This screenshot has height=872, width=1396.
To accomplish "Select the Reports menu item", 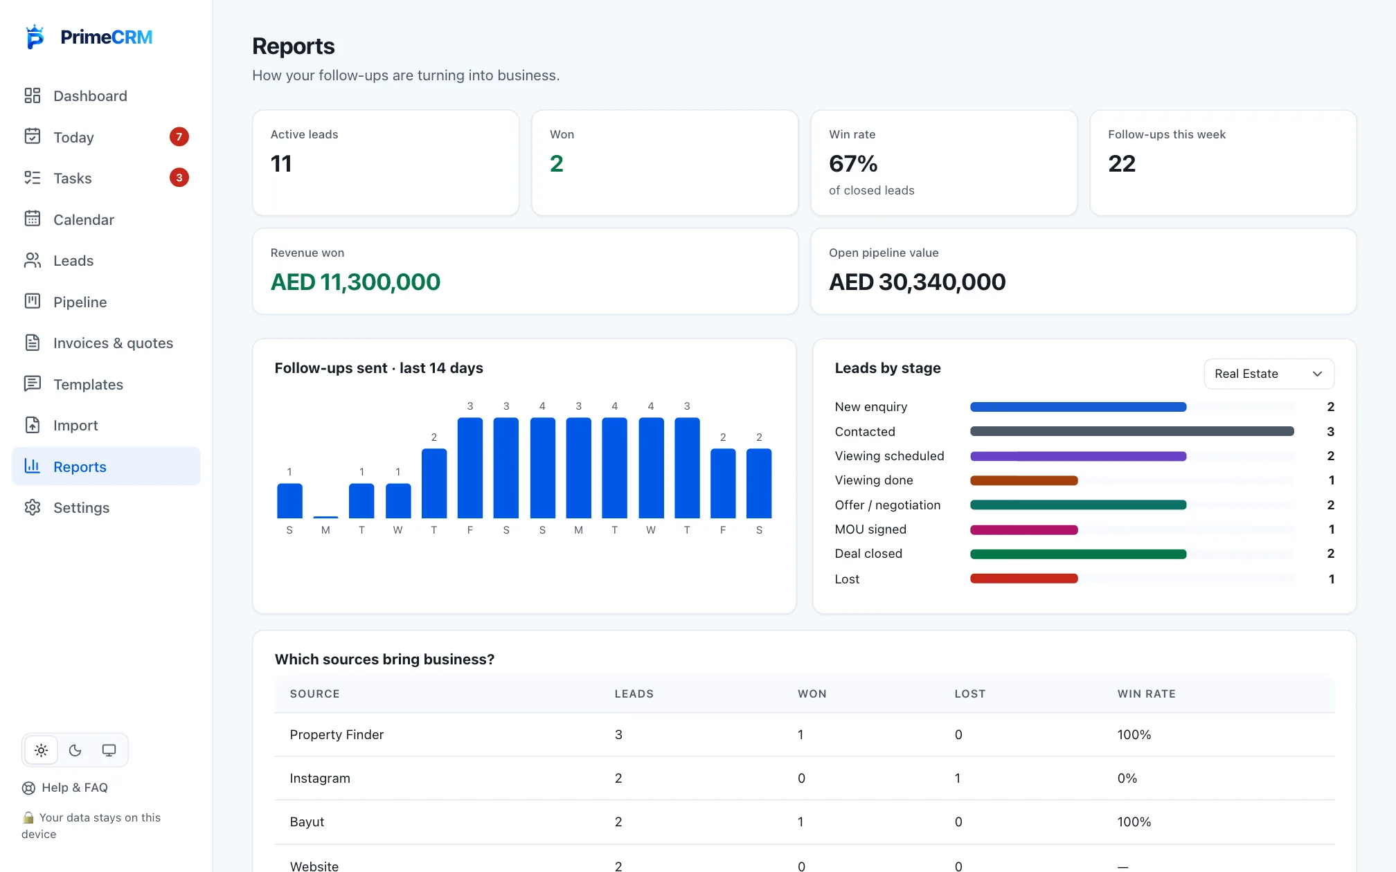I will click(106, 466).
